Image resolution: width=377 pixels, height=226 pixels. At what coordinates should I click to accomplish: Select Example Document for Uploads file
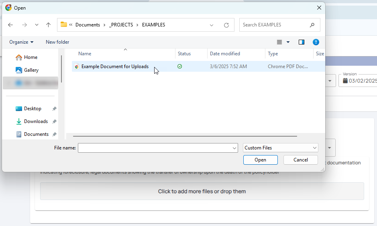point(115,67)
